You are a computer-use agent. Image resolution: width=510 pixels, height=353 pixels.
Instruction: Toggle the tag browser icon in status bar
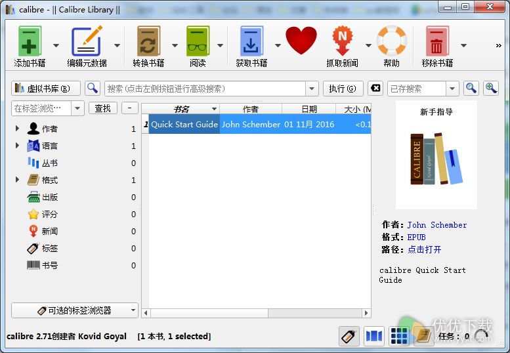pyautogui.click(x=349, y=336)
